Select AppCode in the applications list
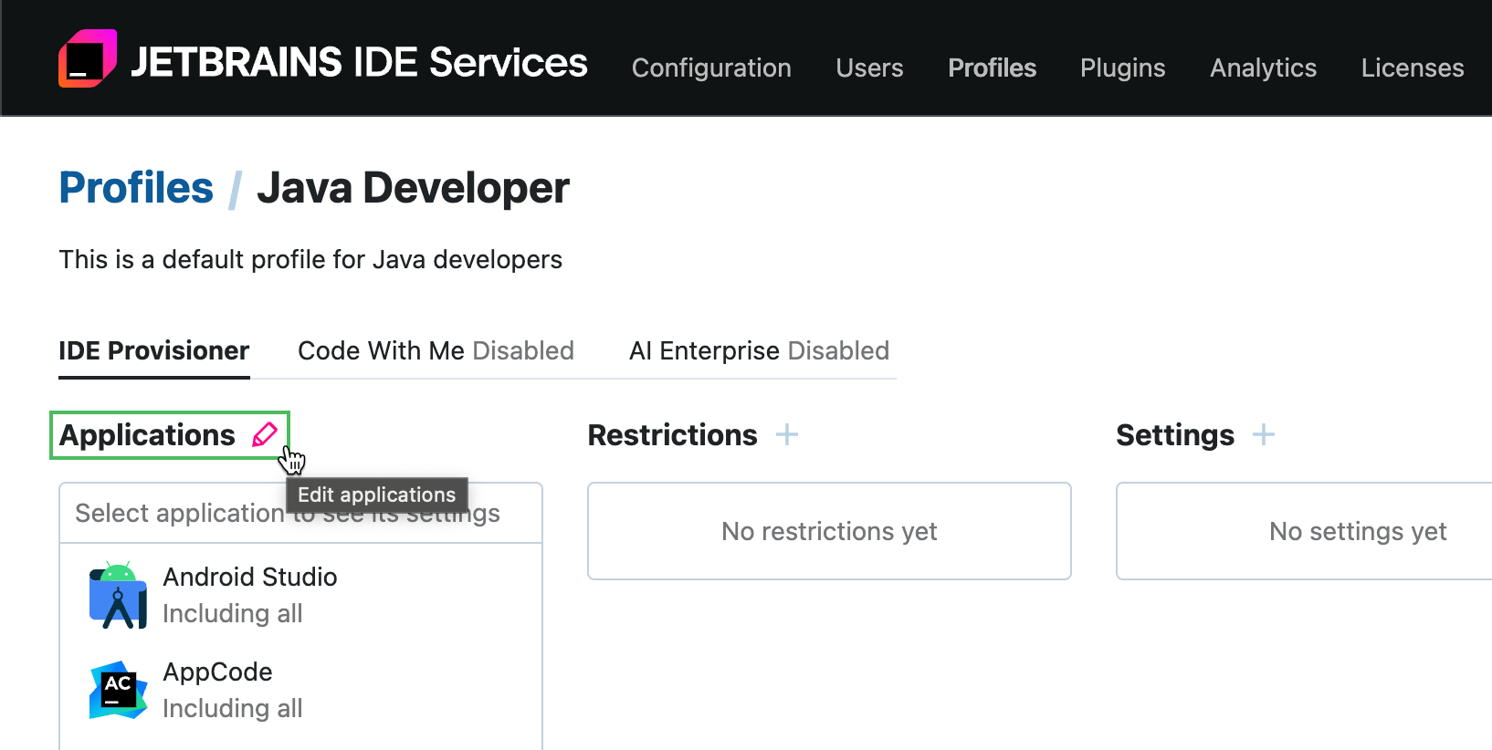This screenshot has width=1492, height=750. [217, 672]
